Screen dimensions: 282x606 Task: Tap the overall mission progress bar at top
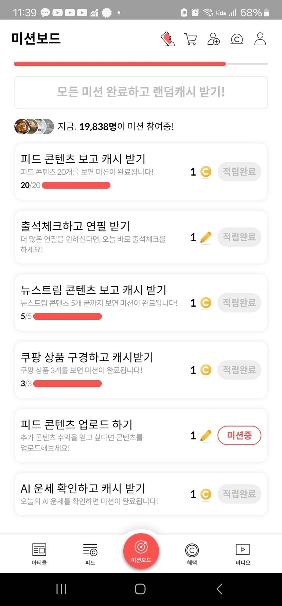pyautogui.click(x=141, y=64)
